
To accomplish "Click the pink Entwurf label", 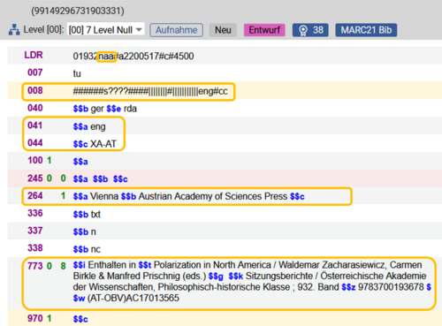I will coord(264,30).
